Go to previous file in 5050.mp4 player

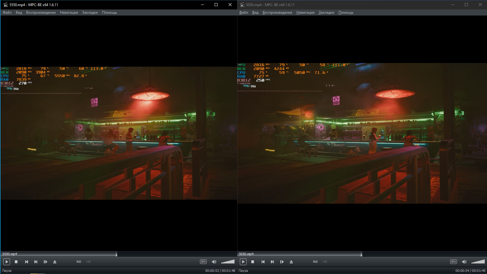click(x=263, y=262)
